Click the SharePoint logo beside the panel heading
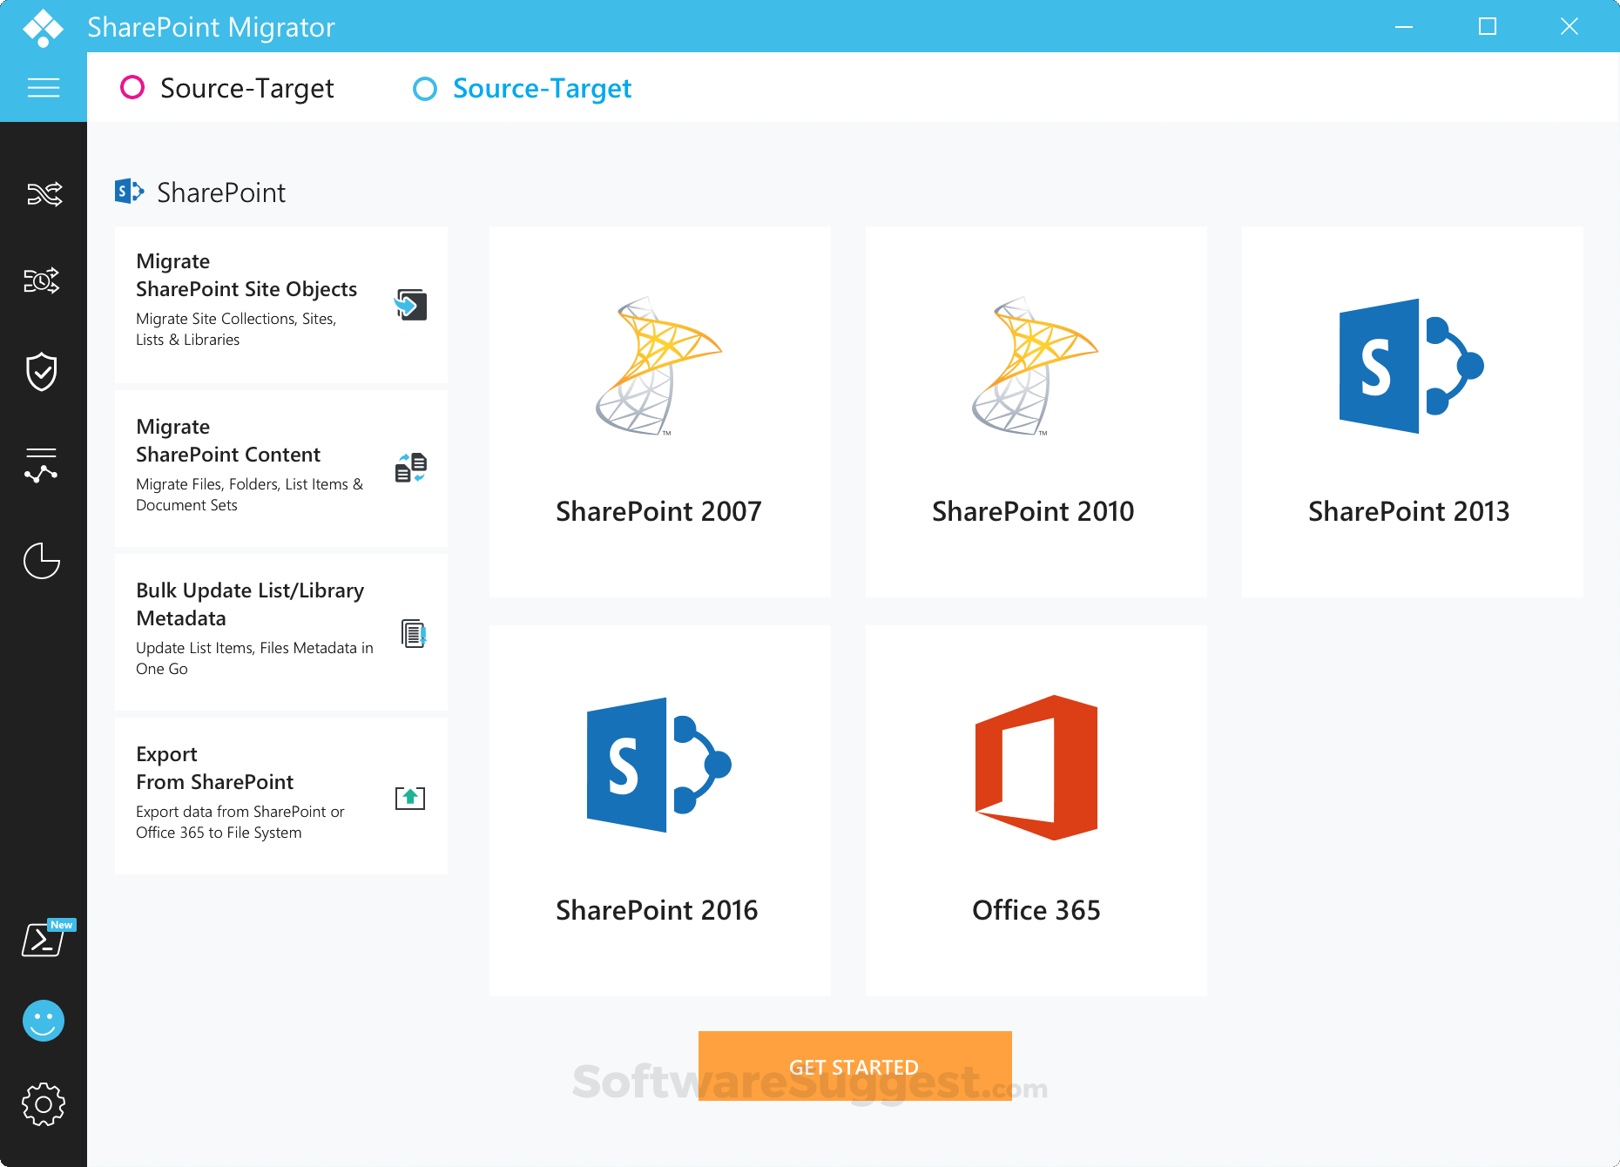The width and height of the screenshot is (1620, 1167). click(127, 192)
